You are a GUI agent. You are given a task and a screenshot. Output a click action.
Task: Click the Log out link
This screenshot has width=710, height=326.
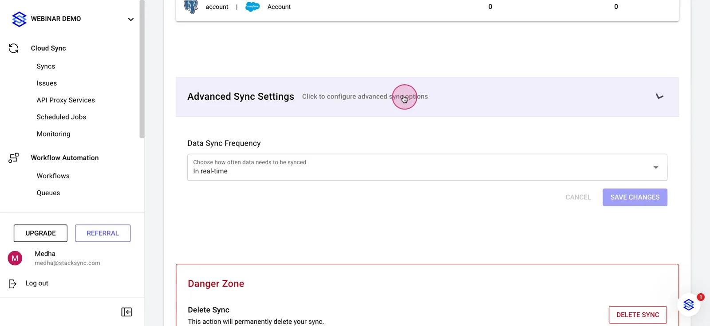coord(37,283)
